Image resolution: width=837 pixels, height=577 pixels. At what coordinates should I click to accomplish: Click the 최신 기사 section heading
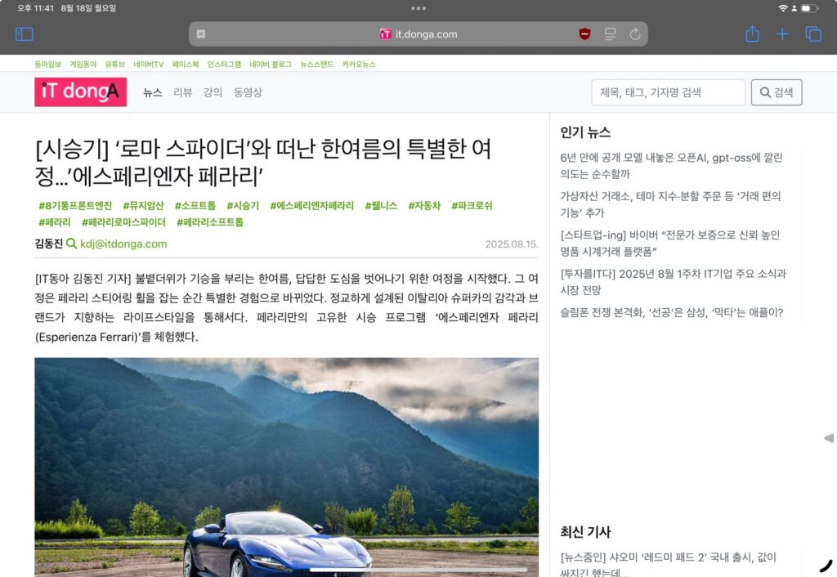click(x=585, y=531)
